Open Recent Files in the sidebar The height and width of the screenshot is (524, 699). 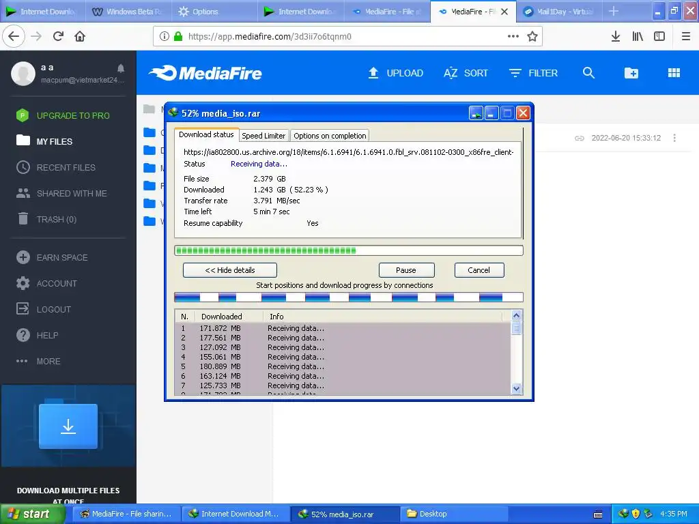pyautogui.click(x=56, y=168)
